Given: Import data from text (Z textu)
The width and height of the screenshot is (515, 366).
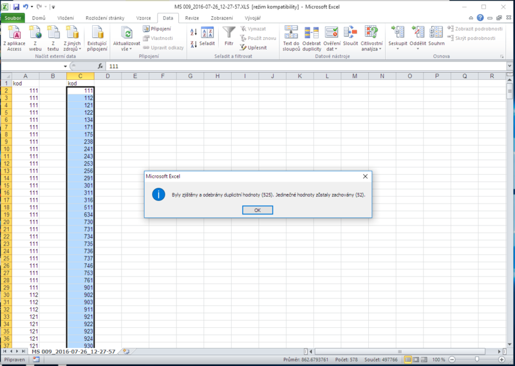Looking at the screenshot, I should [53, 39].
